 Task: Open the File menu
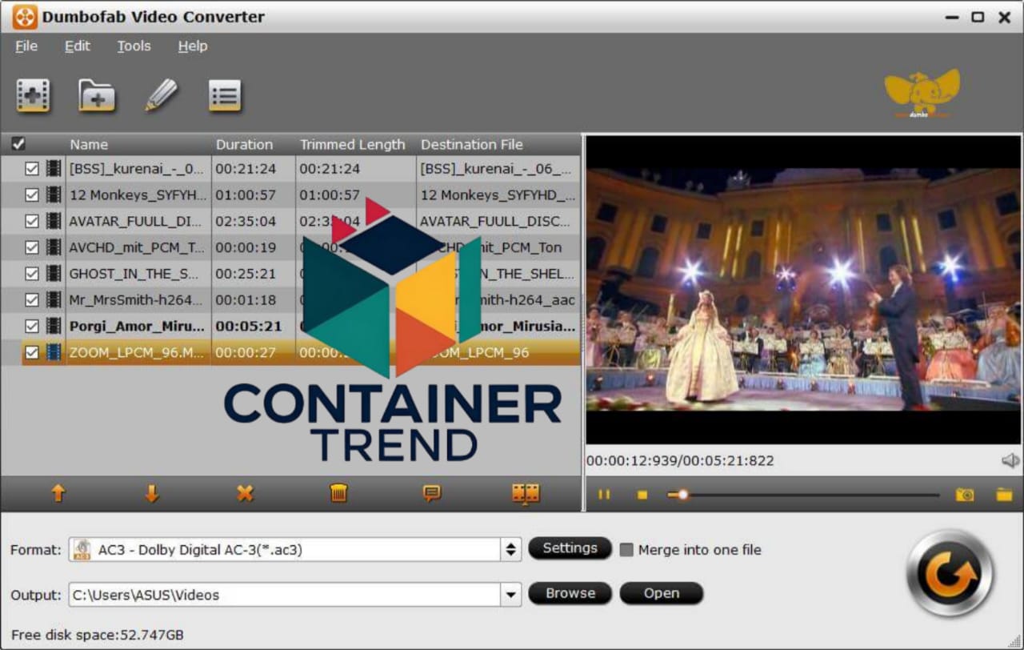point(26,46)
